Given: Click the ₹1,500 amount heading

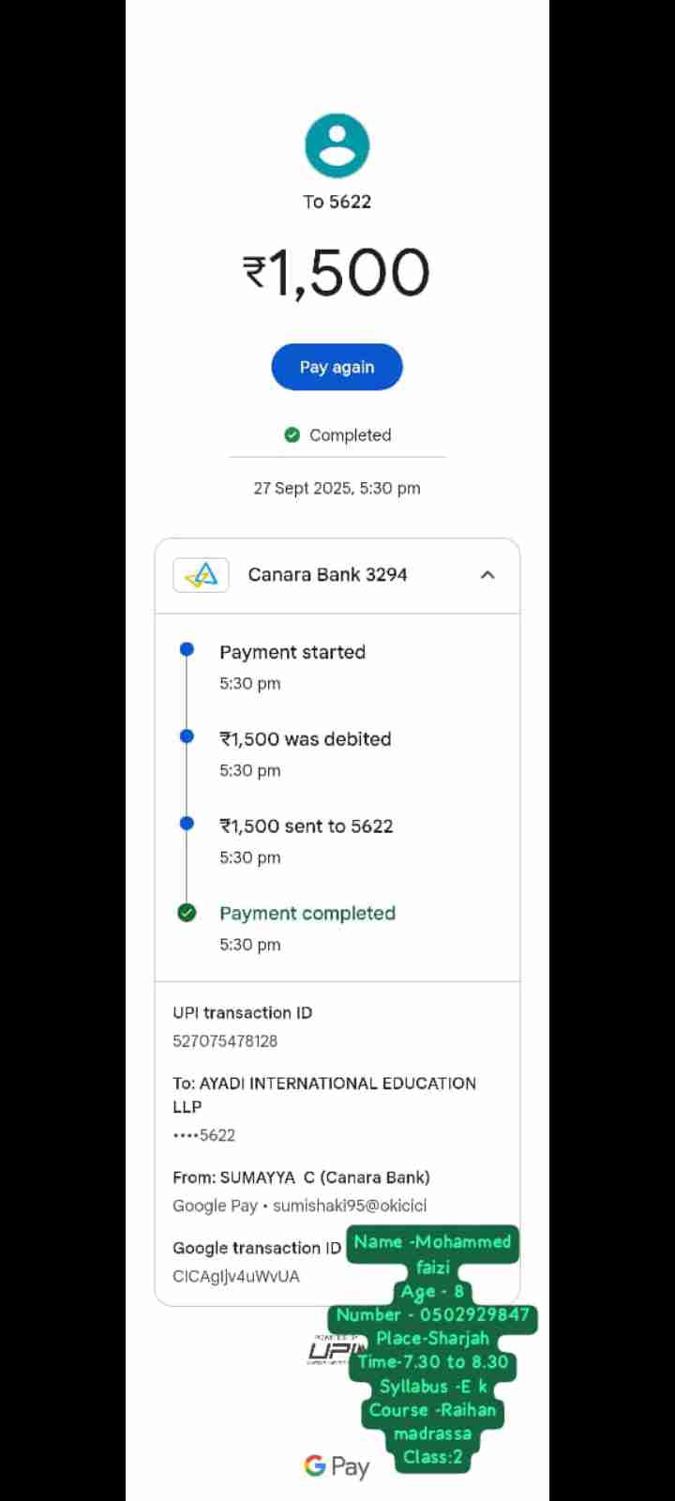Looking at the screenshot, I should pyautogui.click(x=337, y=273).
